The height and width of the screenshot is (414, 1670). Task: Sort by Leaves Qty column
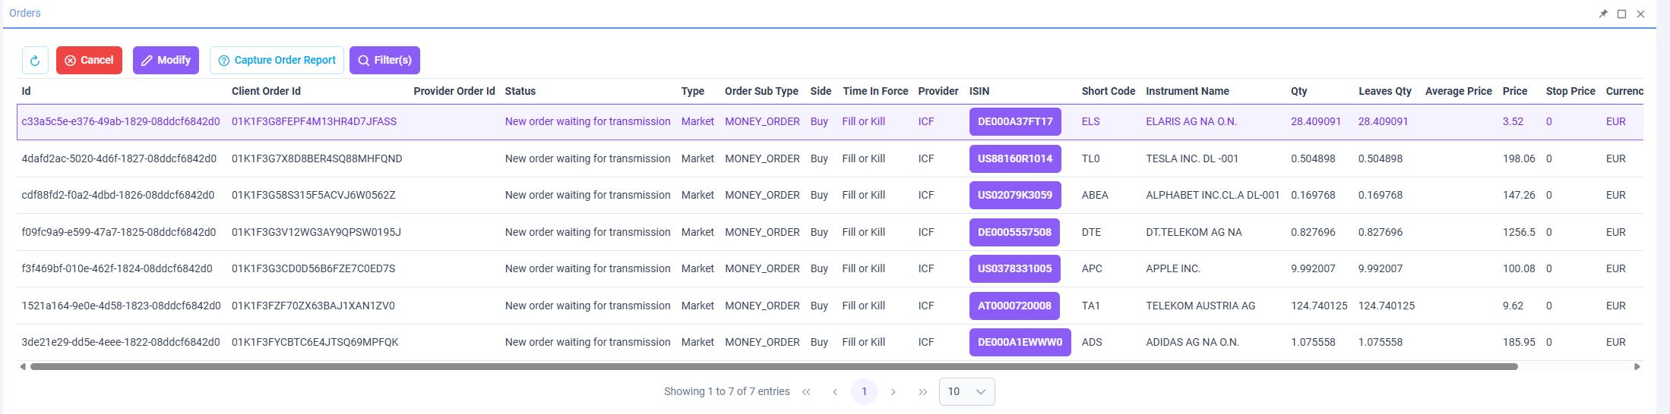tap(1385, 91)
